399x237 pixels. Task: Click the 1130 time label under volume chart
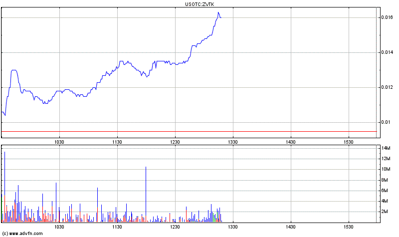coord(117,227)
